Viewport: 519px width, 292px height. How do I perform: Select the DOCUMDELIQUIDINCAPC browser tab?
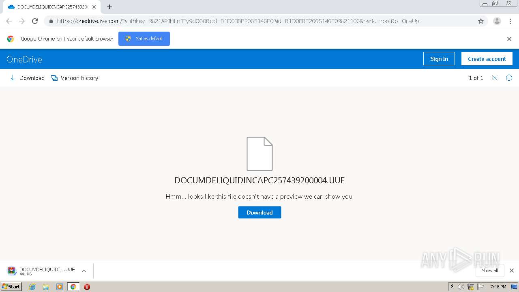coord(52,7)
